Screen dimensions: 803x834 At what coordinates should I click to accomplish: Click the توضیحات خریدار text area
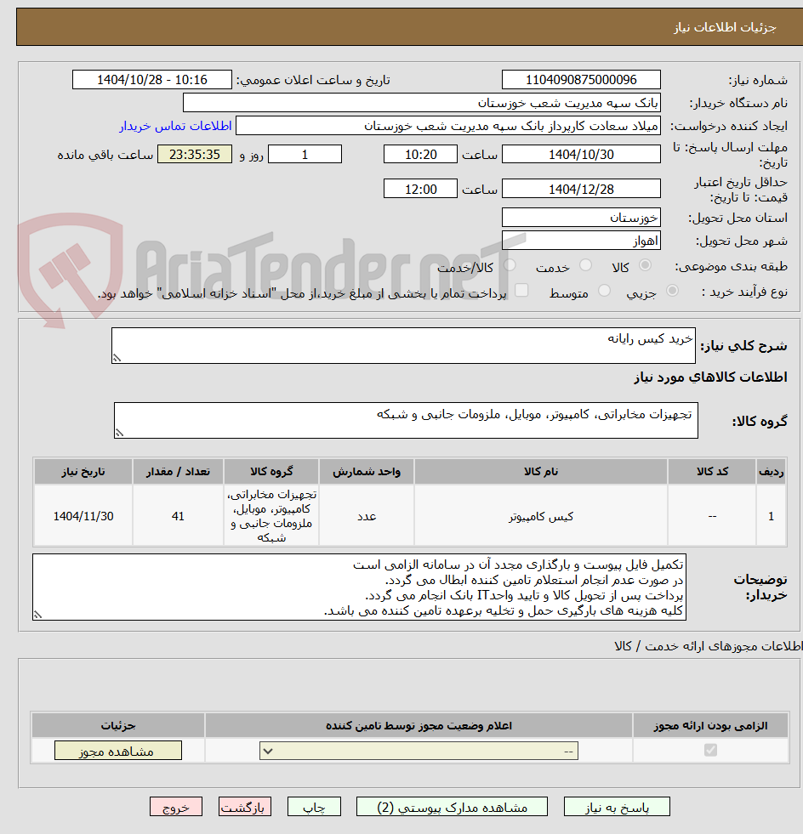click(359, 587)
